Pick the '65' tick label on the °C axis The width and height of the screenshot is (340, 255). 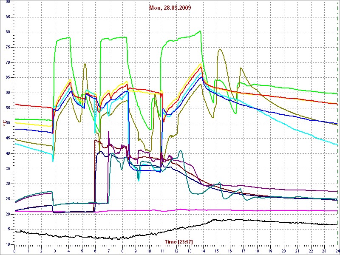[7, 78]
